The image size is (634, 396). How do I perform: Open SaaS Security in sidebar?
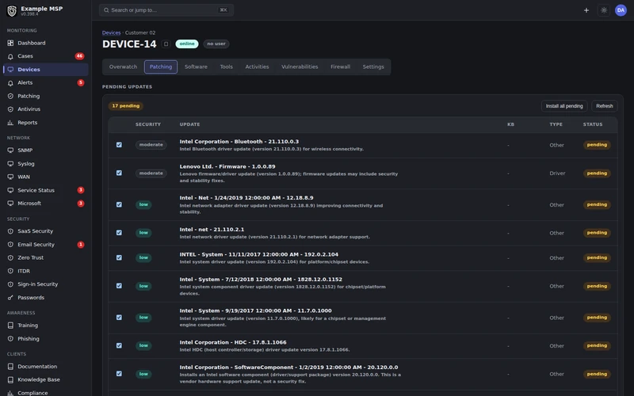[45, 231]
